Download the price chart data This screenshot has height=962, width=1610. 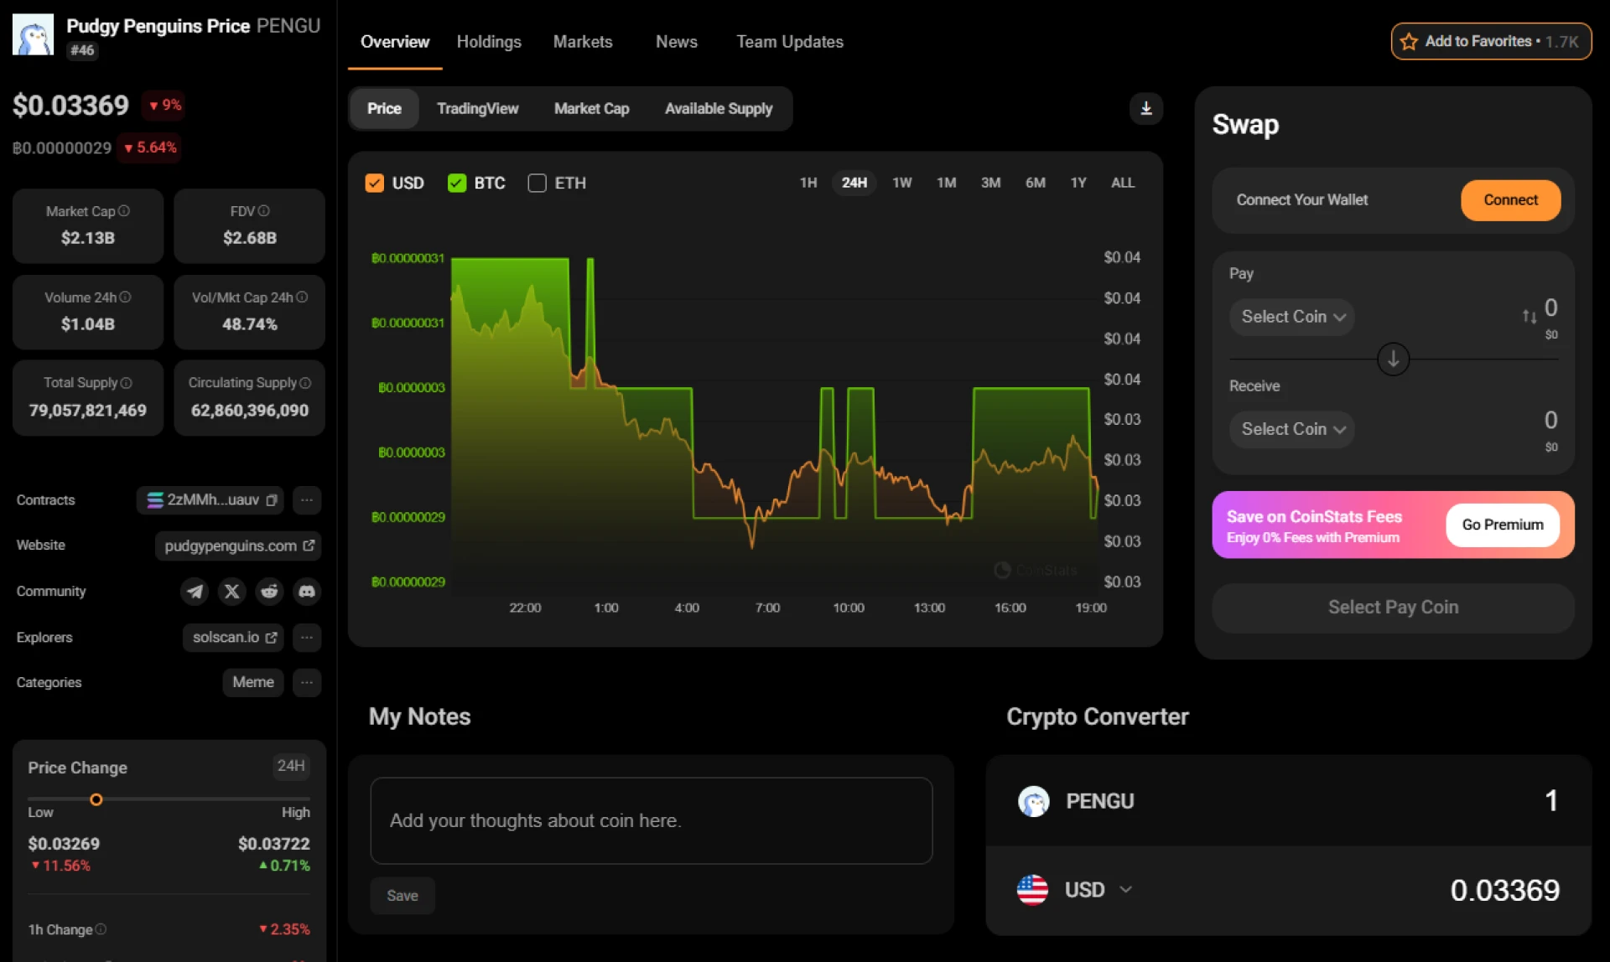[x=1146, y=108]
